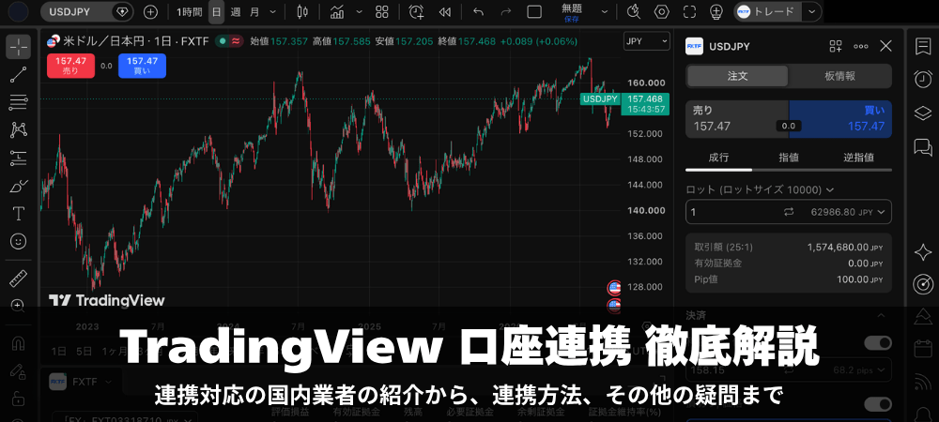Enter fullscreen mode
Viewport: 939px width, 422px height.
(689, 11)
